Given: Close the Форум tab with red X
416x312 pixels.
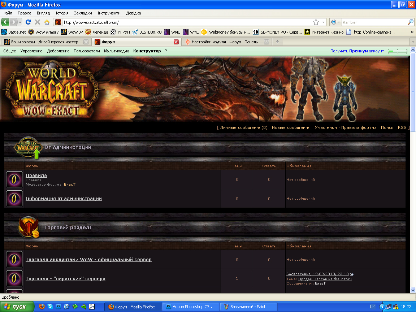Looking at the screenshot, I should [176, 42].
